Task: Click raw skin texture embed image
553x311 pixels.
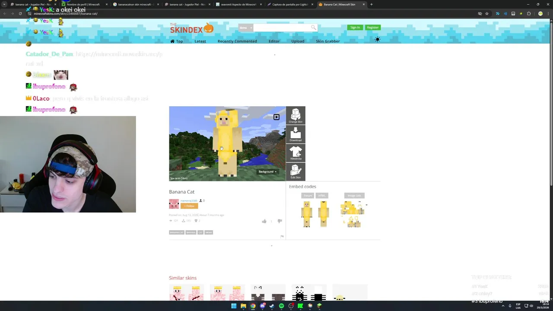Action: click(353, 214)
